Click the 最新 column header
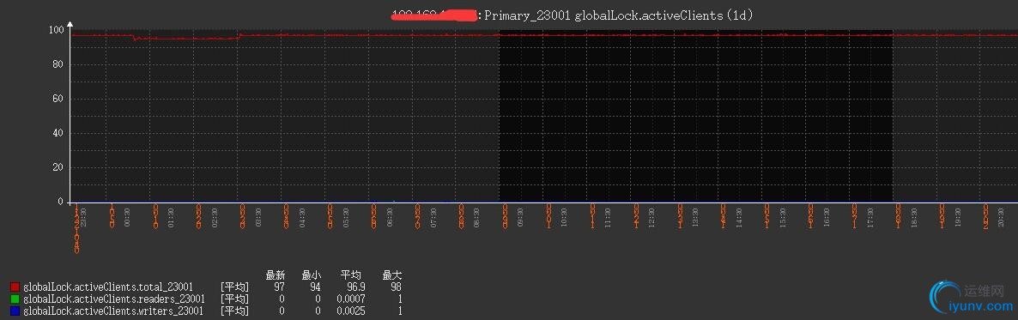The width and height of the screenshot is (1018, 320). [276, 275]
